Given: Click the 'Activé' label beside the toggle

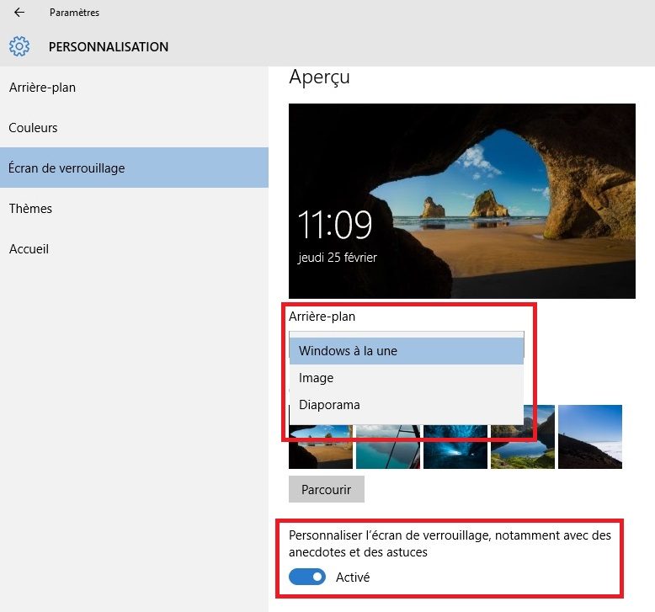Looking at the screenshot, I should tap(352, 577).
